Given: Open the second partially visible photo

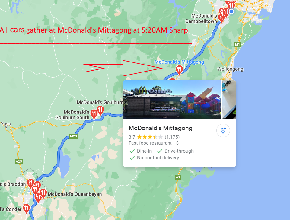Looking at the screenshot, I should [229, 100].
